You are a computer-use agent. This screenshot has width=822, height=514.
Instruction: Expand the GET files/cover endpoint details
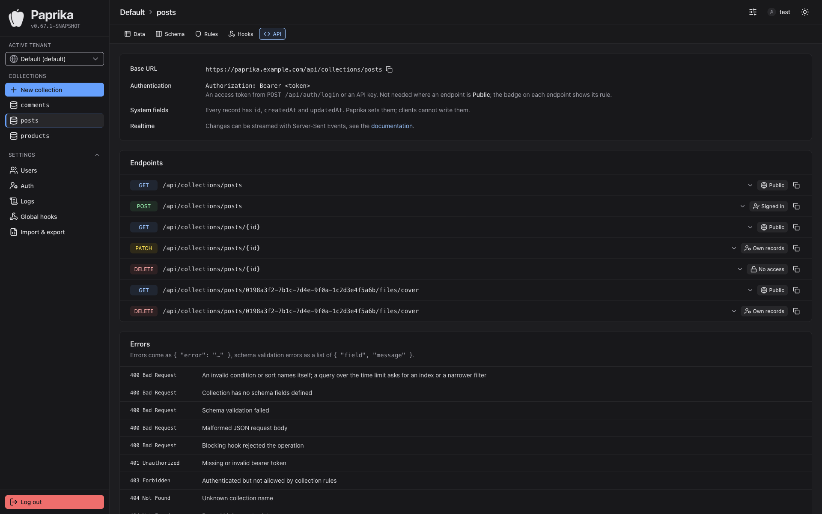(x=750, y=290)
